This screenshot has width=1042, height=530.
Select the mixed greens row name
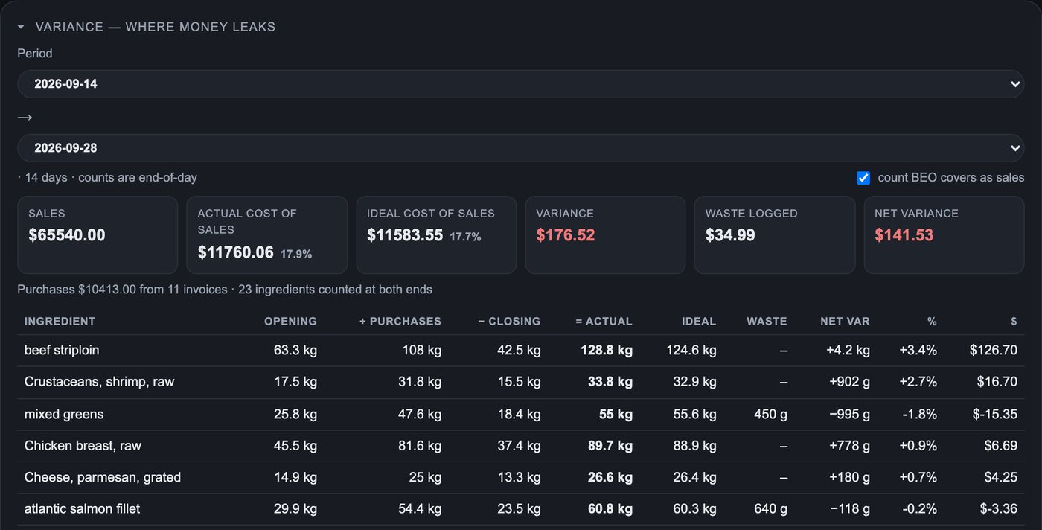[x=64, y=414]
